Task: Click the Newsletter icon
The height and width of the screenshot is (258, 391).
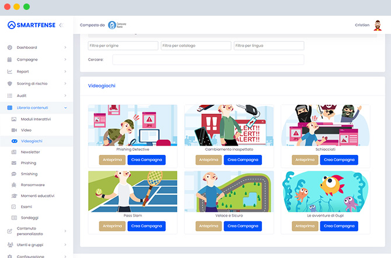Action: [14, 152]
